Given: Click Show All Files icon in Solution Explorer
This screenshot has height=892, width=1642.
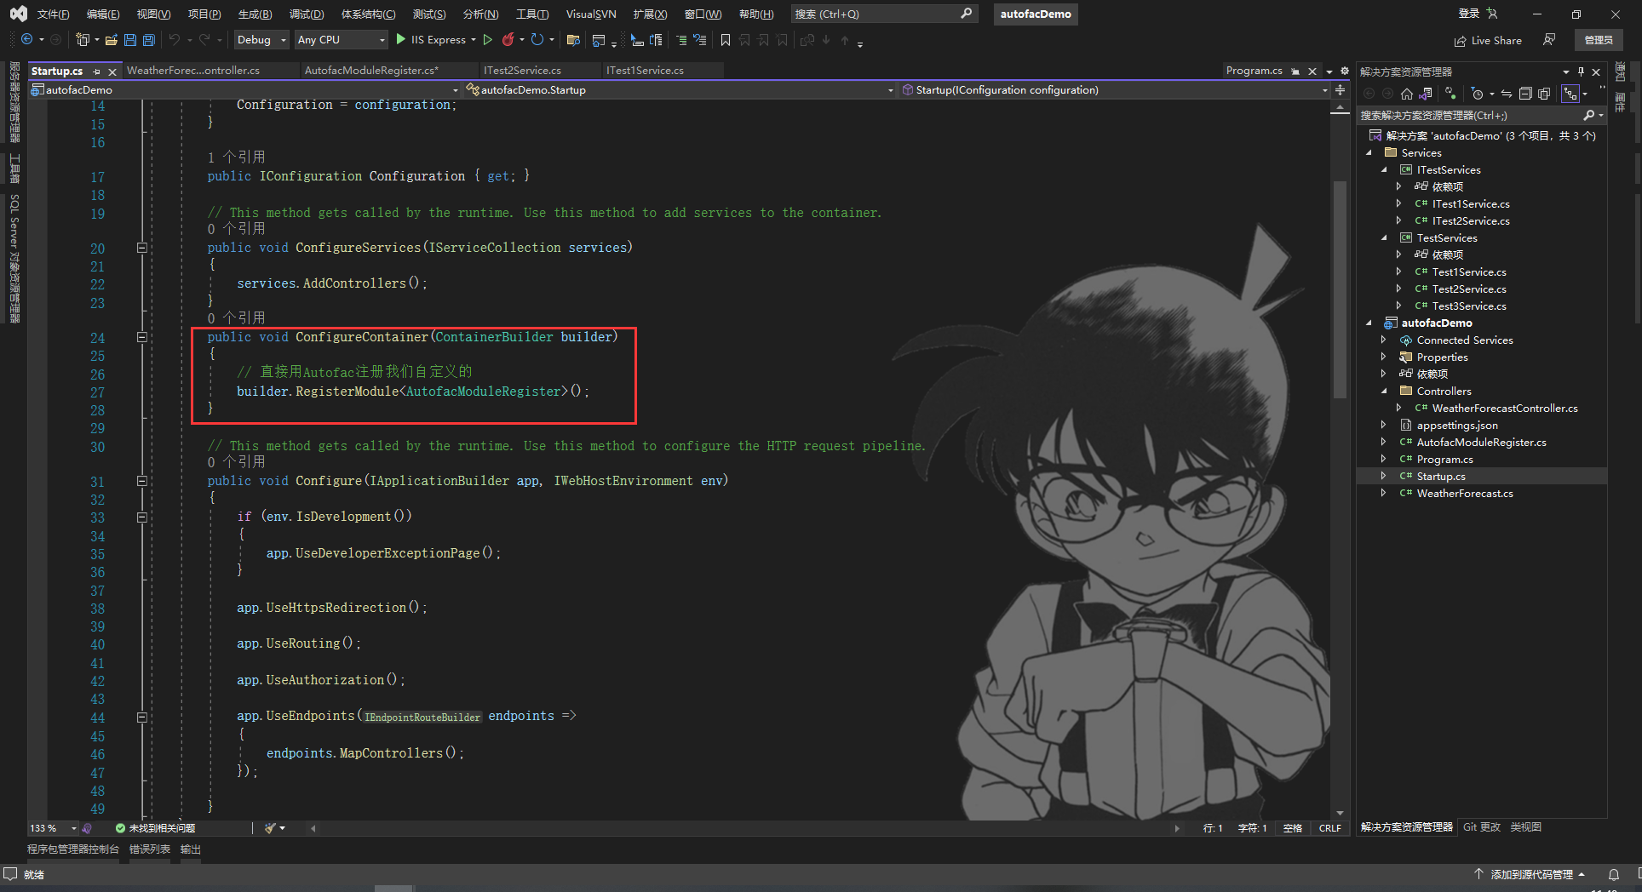Looking at the screenshot, I should 1544,94.
